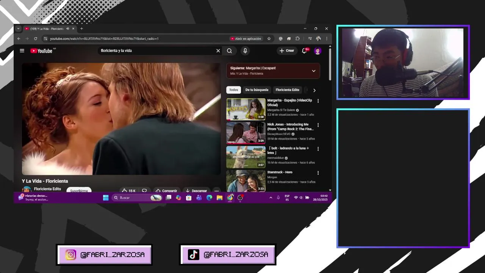Launch File Explorer from the taskbar
This screenshot has width=485, height=273.
[219, 198]
